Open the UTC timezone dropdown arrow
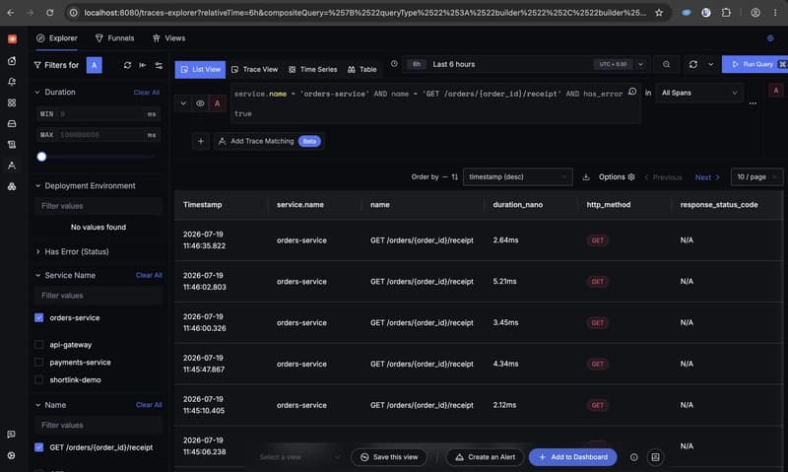Image resolution: width=788 pixels, height=472 pixels. [640, 64]
